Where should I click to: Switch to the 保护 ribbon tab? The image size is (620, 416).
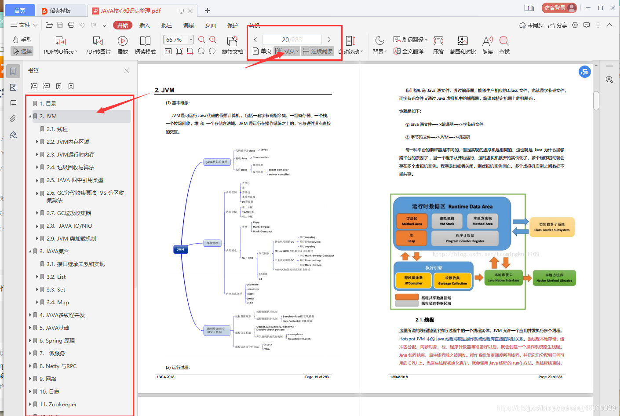[233, 26]
